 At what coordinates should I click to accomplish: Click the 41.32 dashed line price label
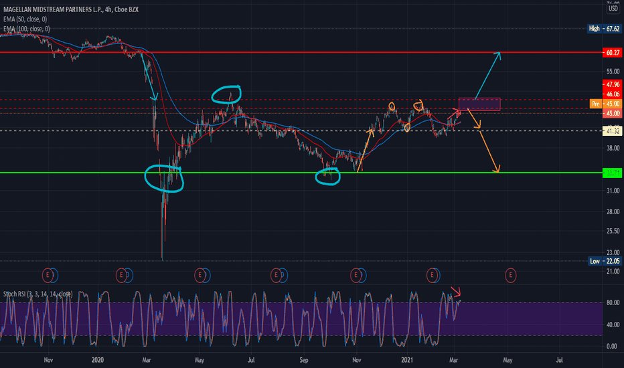[613, 131]
